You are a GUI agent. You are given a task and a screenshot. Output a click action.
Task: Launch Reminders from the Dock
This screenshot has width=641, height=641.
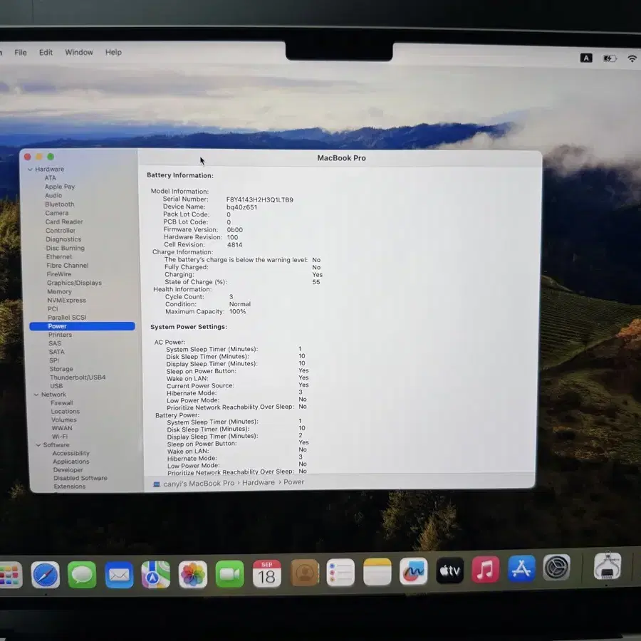pyautogui.click(x=340, y=573)
